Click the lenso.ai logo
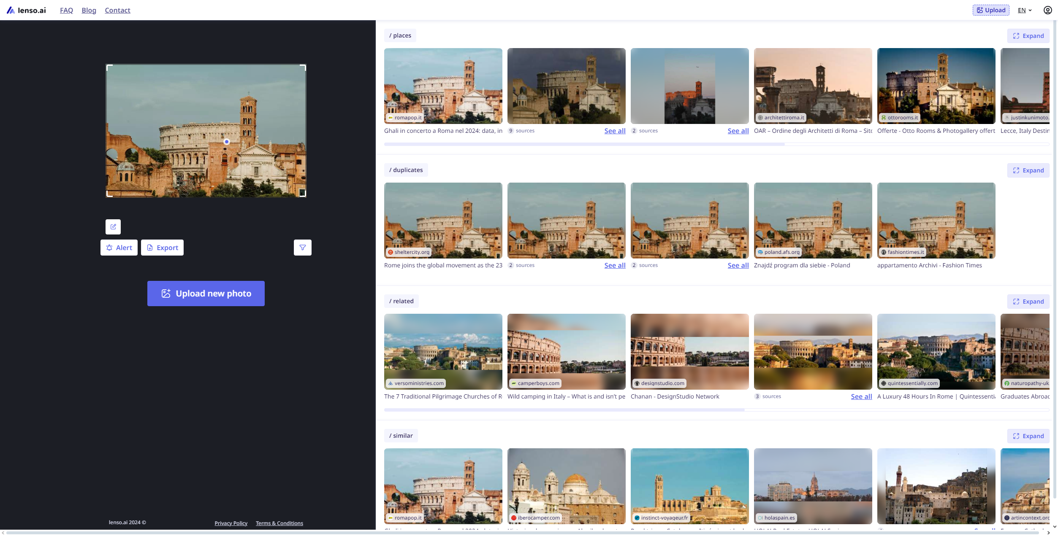This screenshot has width=1058, height=536. (x=26, y=10)
